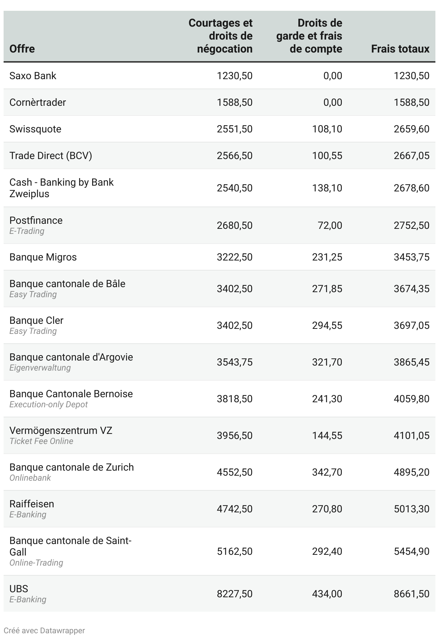
Task: Select Banque Cantonale Bernoise entry
Action: point(71,394)
